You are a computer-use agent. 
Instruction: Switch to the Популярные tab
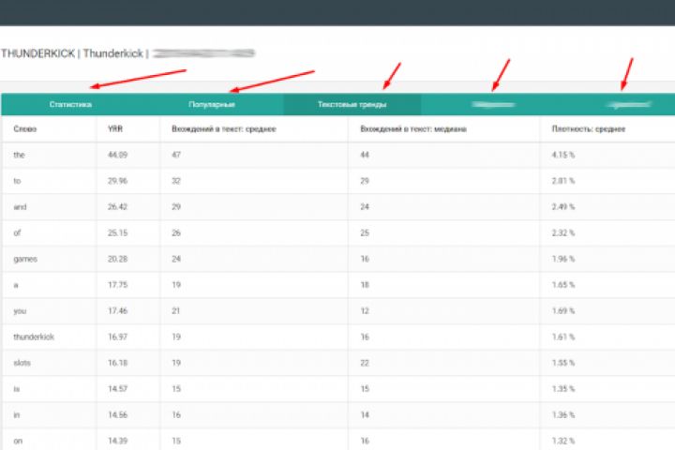click(212, 104)
